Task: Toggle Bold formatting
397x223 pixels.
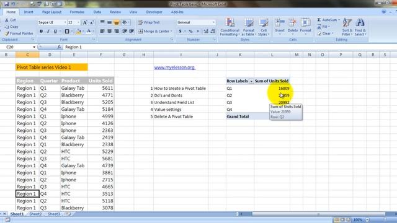Action: [41, 32]
